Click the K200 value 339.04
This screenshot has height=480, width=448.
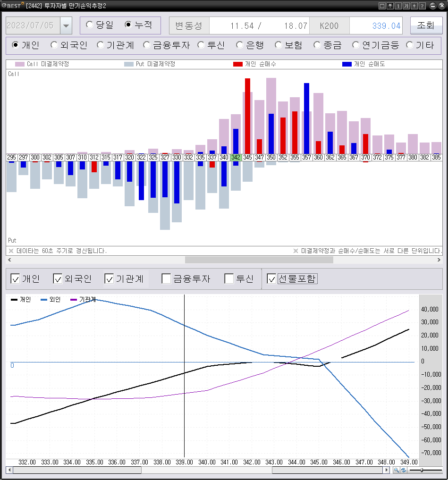click(387, 26)
